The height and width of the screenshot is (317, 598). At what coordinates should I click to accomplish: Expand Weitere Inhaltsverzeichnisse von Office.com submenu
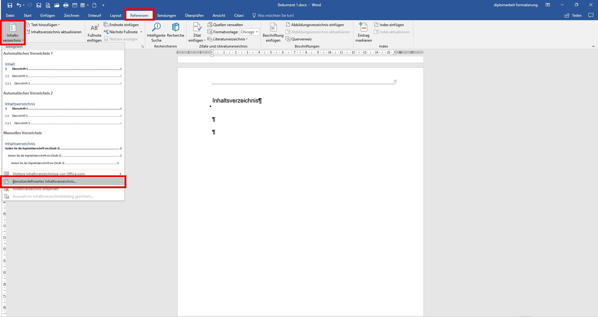pyautogui.click(x=63, y=174)
